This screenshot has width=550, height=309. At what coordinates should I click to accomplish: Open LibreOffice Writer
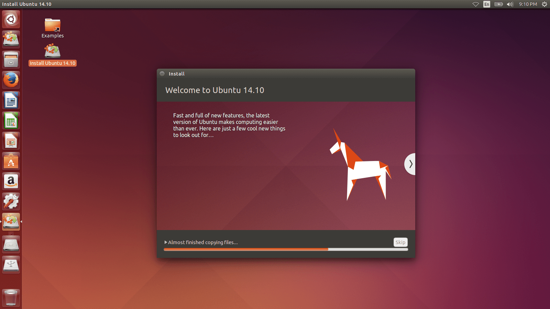(11, 100)
